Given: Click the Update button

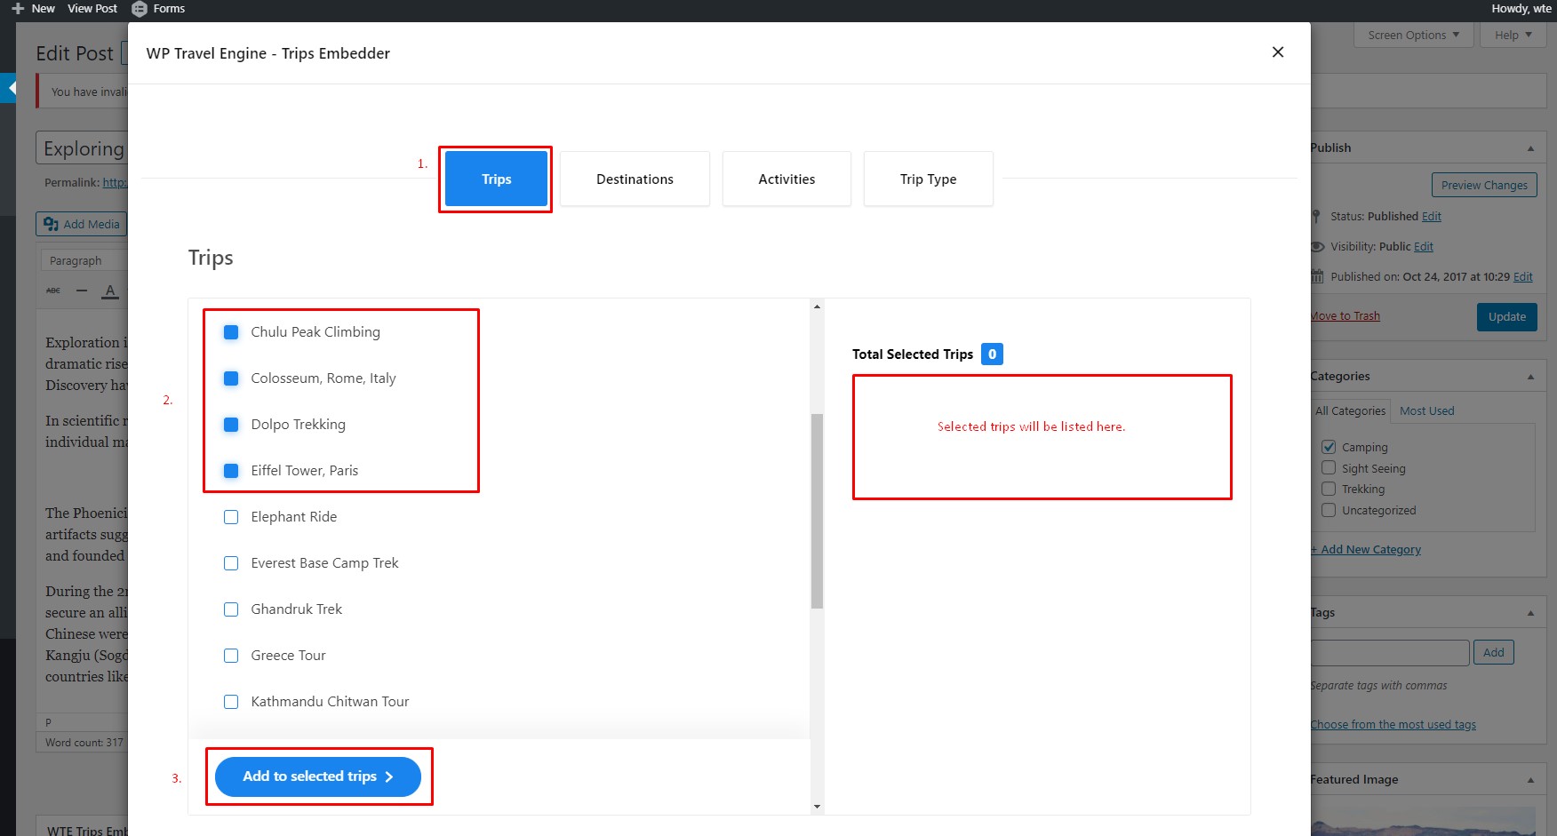Looking at the screenshot, I should point(1507,317).
